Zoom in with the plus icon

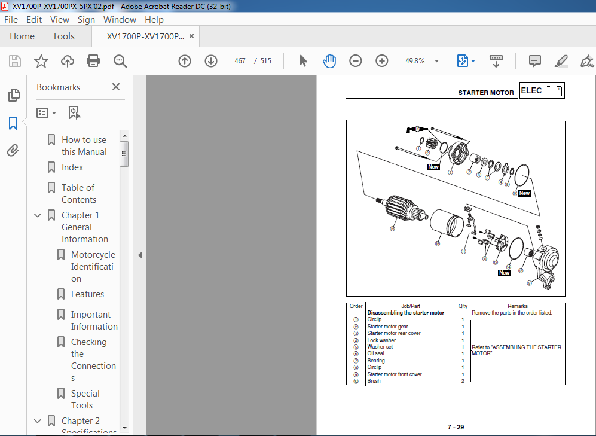coord(381,61)
